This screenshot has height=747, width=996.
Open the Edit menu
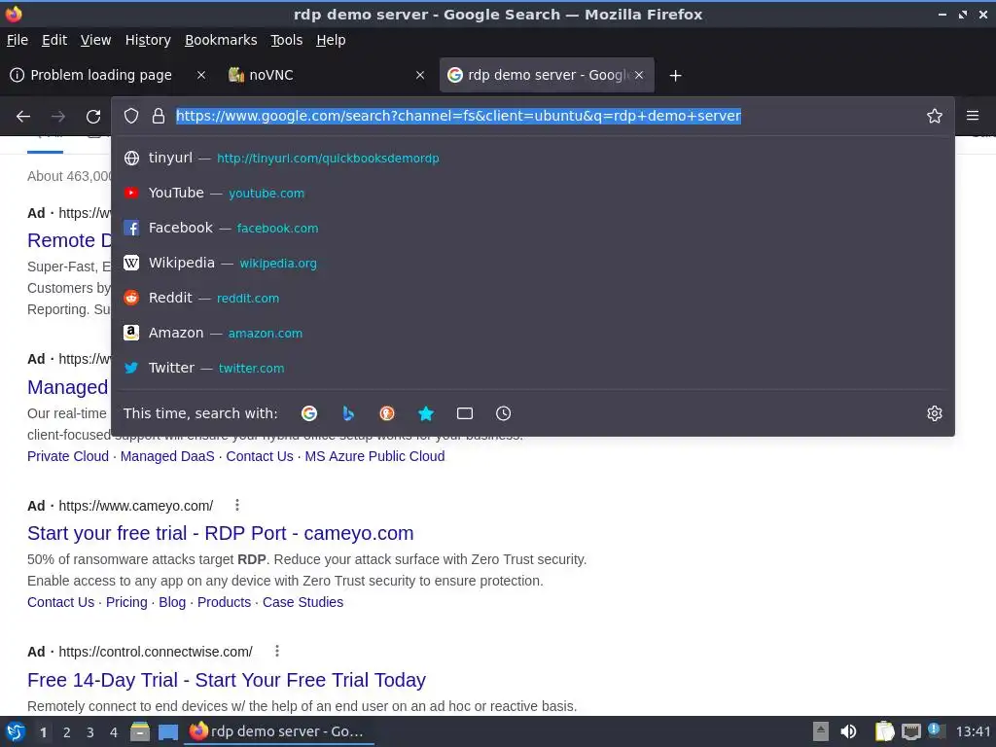click(x=54, y=40)
